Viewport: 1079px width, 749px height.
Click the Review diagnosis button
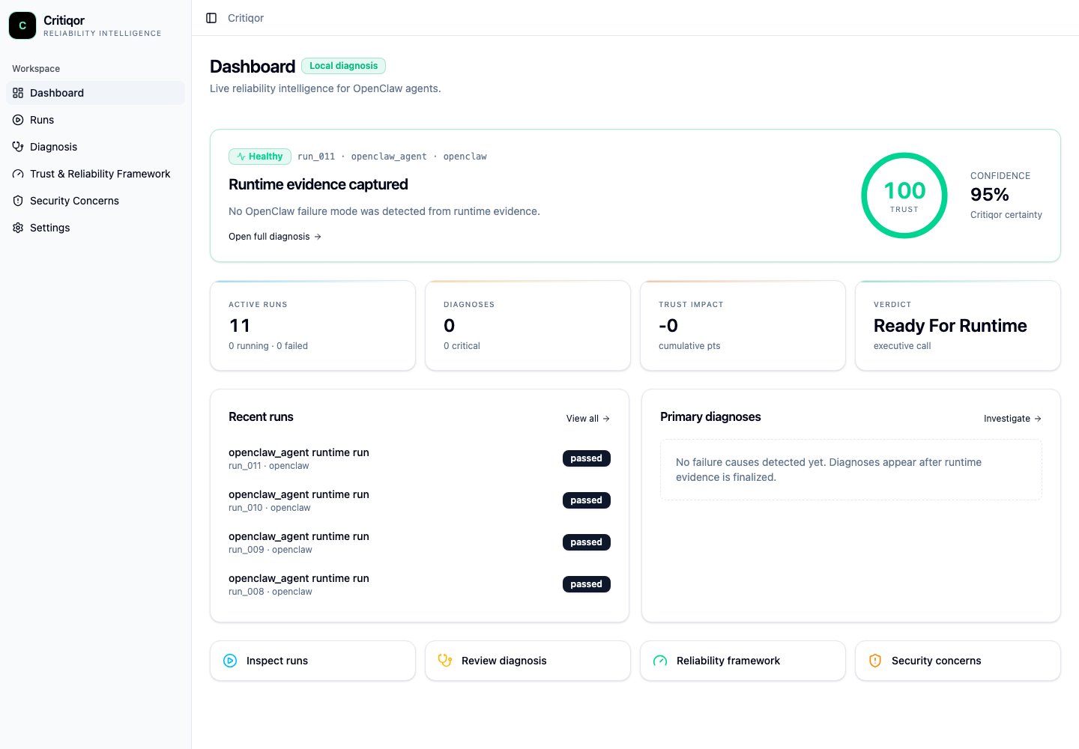528,661
